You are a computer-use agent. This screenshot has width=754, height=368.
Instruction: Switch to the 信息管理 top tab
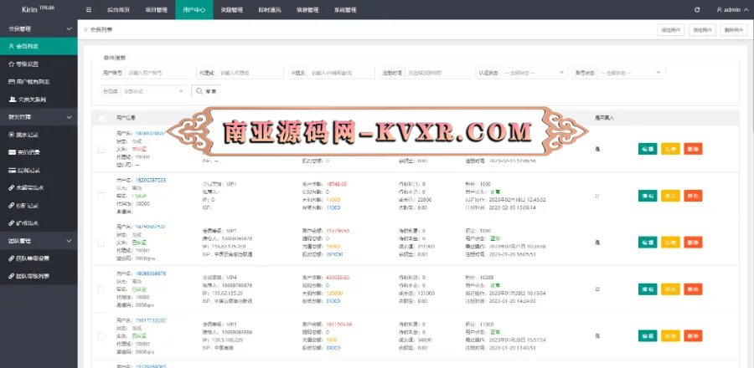tap(307, 9)
